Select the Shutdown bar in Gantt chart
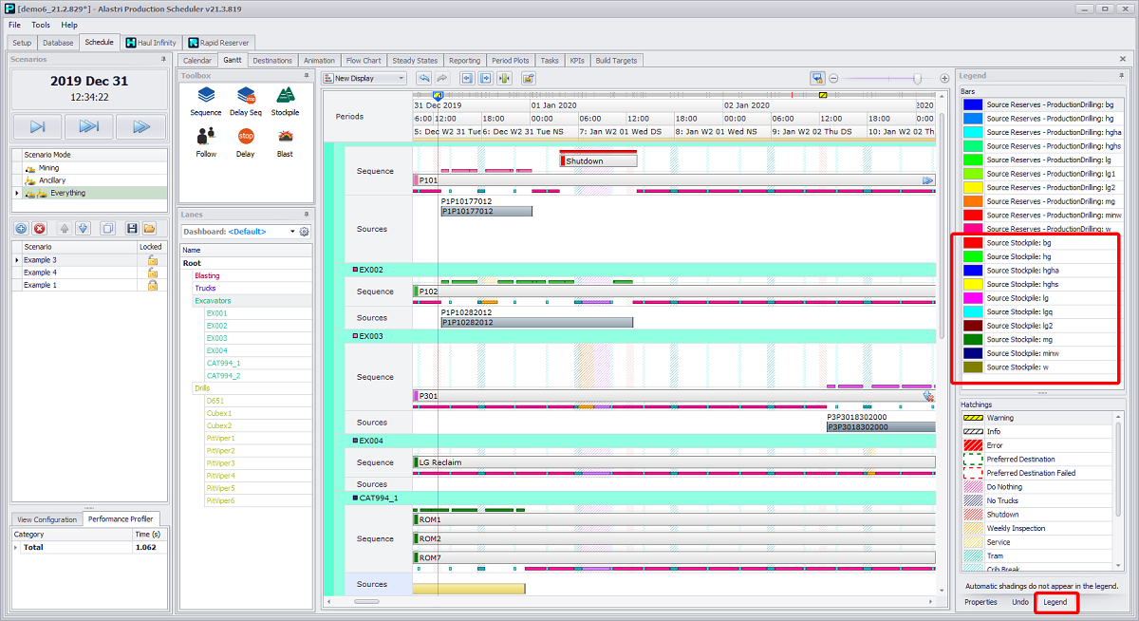Viewport: 1139px width, 621px height. [x=598, y=161]
